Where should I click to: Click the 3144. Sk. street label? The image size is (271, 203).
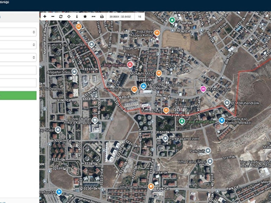tap(178, 115)
